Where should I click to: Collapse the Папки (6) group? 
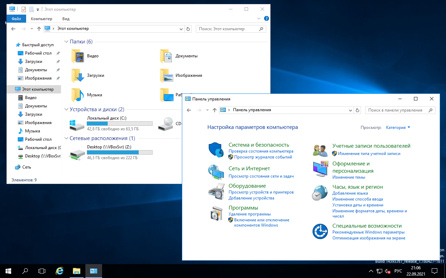click(67, 42)
